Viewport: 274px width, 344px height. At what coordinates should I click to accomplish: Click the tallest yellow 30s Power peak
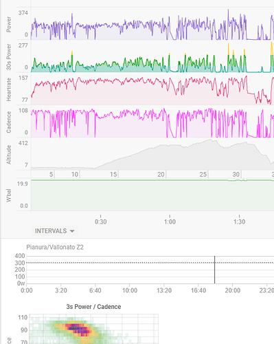pyautogui.click(x=229, y=49)
